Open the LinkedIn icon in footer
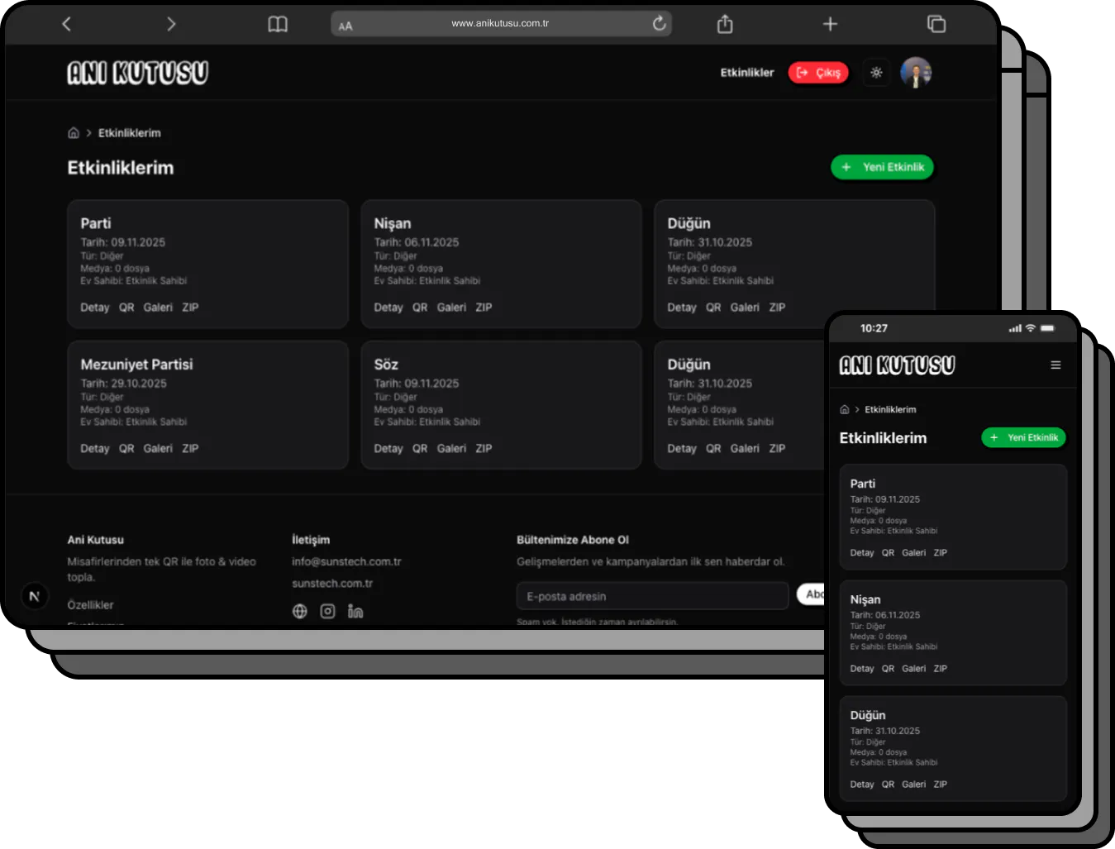The height and width of the screenshot is (849, 1115). (x=355, y=611)
